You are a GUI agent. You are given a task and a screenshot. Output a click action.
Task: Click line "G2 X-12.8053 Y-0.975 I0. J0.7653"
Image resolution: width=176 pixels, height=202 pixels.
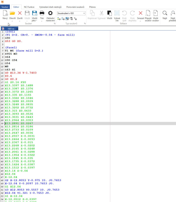coord(33,180)
